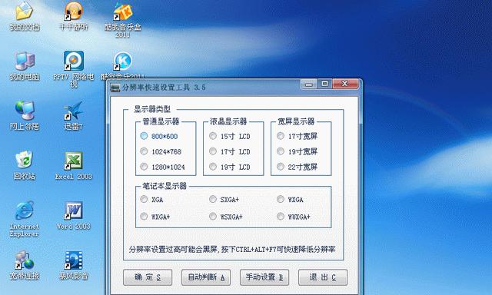This screenshot has height=295, width=492.
Task: Close the 分辨率快速设置工具 window
Action: pyautogui.click(x=345, y=84)
